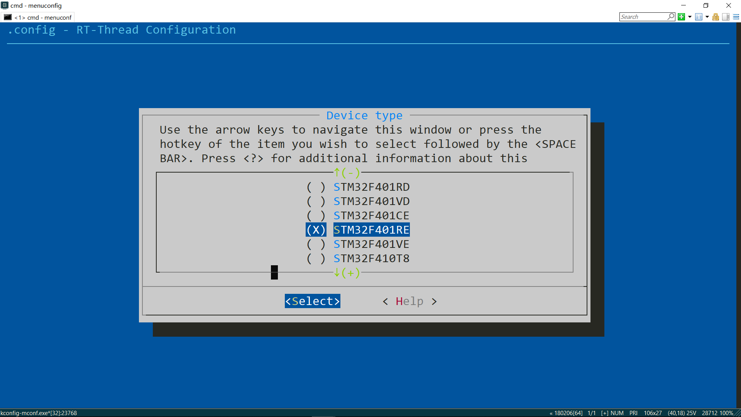
Task: Click the active console number icon
Action: [699, 17]
